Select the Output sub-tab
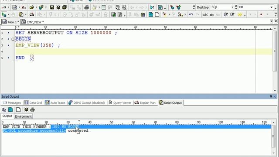 7,116
